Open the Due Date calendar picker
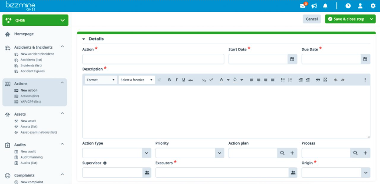Viewport: 380px width, 184px height. [x=365, y=59]
